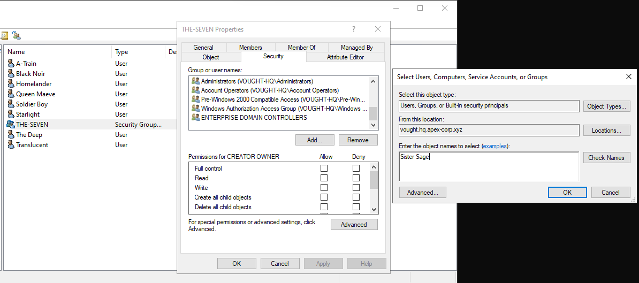Select the Security tab
This screenshot has width=639, height=283.
(273, 56)
